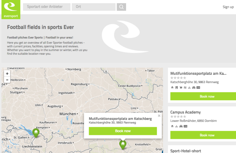Click the Liechtenstein label on the map

32,146
